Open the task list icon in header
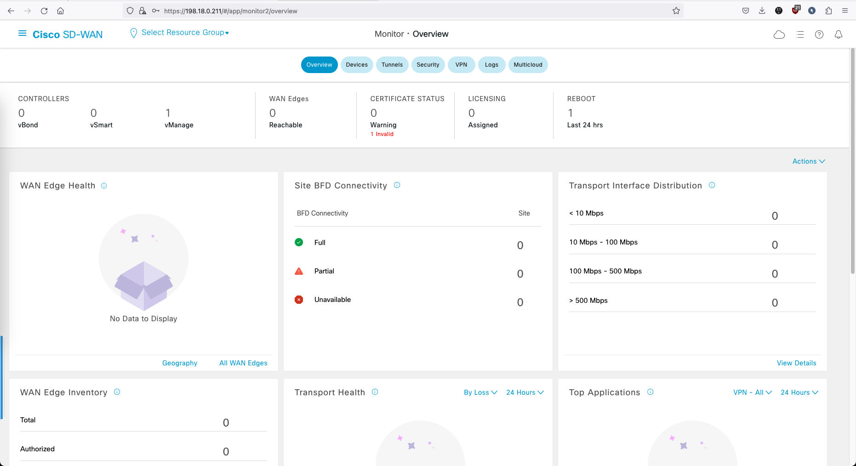Screen dimensions: 856x466 pyautogui.click(x=800, y=34)
